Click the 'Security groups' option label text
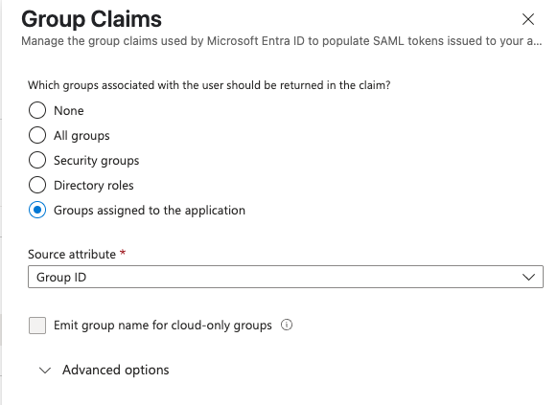558x405 pixels. [97, 161]
